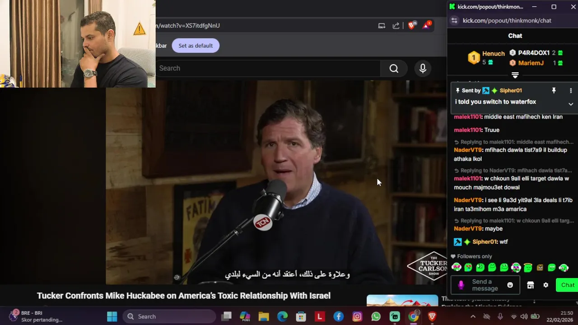Click Henuch top gifter name
This screenshot has width=578, height=325.
click(x=494, y=53)
